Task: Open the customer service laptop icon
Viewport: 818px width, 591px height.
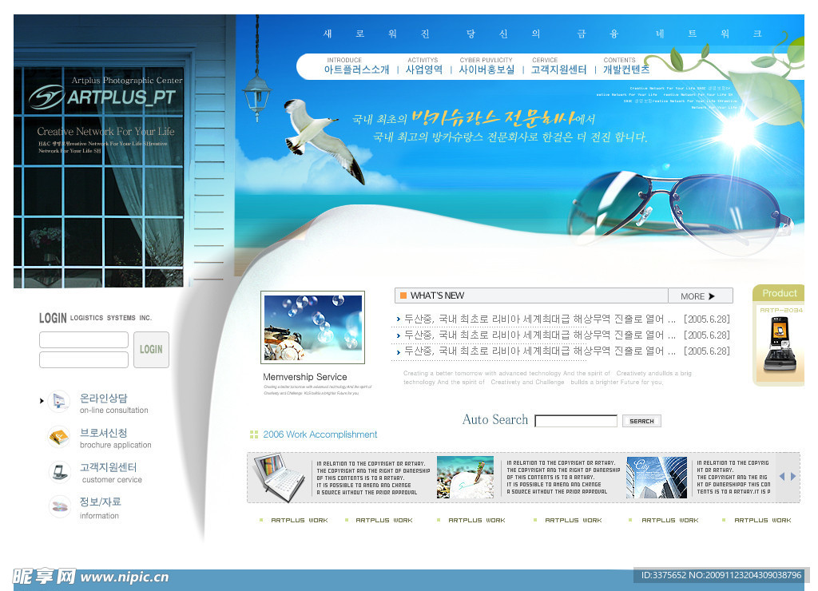Action: [x=59, y=471]
